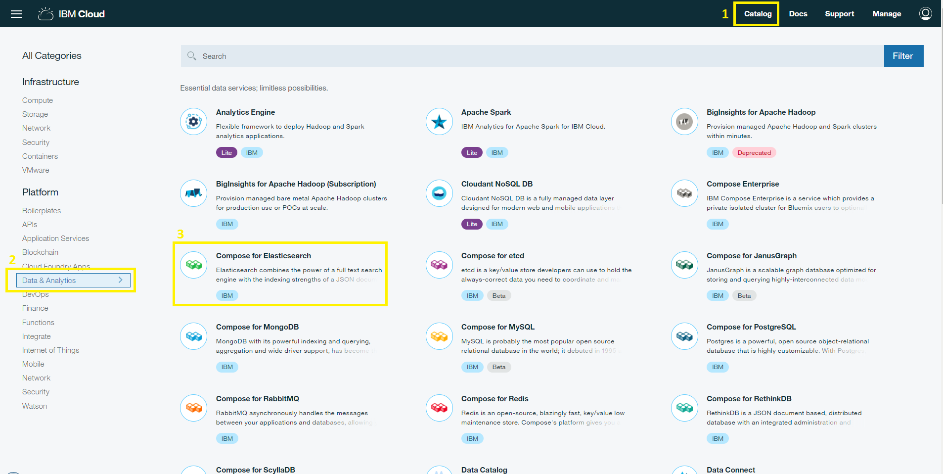Click the Lite tag on Cloudant NoSQL DB

tap(472, 224)
